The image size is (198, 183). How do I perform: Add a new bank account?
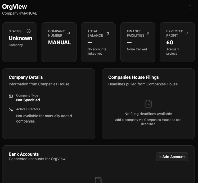click(172, 157)
